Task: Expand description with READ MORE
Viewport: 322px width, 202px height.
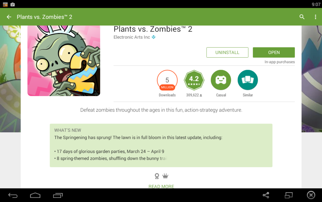Action: (x=161, y=186)
